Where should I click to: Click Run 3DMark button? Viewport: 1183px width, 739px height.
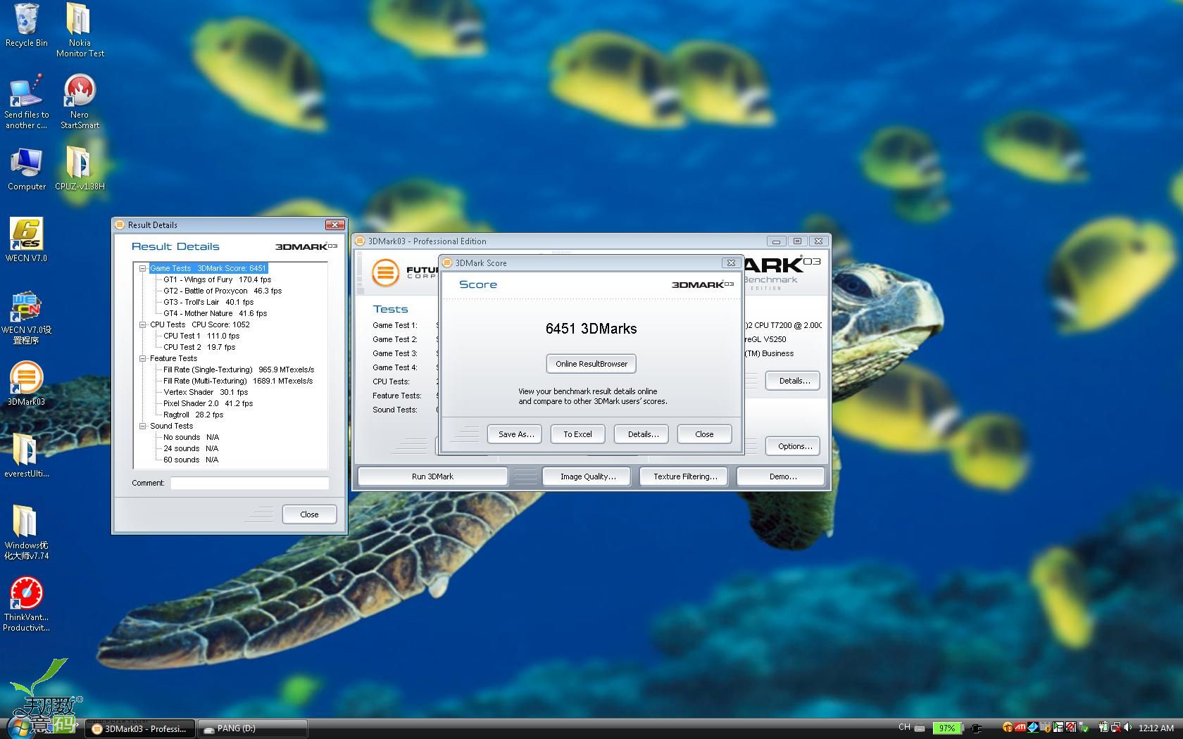[432, 476]
